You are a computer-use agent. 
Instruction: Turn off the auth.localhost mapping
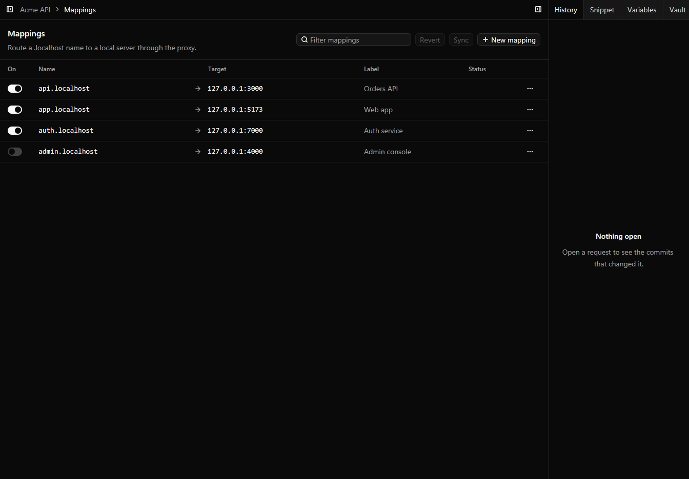tap(15, 131)
